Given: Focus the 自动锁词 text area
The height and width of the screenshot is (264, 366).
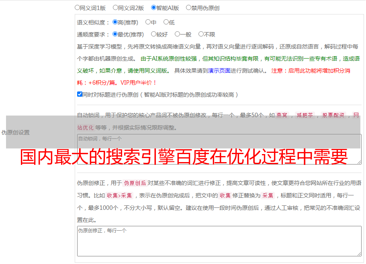Looking at the screenshot, I should coord(219,149).
